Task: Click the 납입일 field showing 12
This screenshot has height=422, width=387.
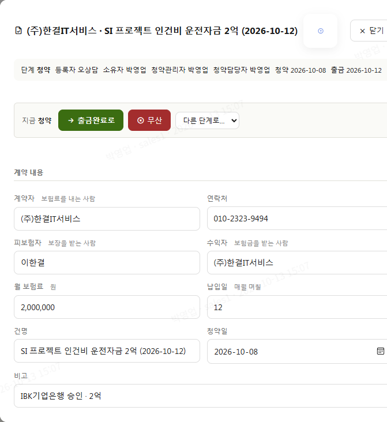Action: point(297,307)
